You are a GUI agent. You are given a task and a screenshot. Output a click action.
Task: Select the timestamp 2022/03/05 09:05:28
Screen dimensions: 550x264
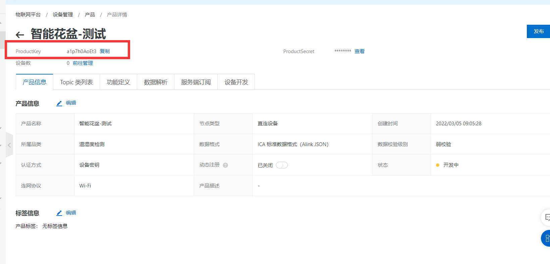pos(459,124)
